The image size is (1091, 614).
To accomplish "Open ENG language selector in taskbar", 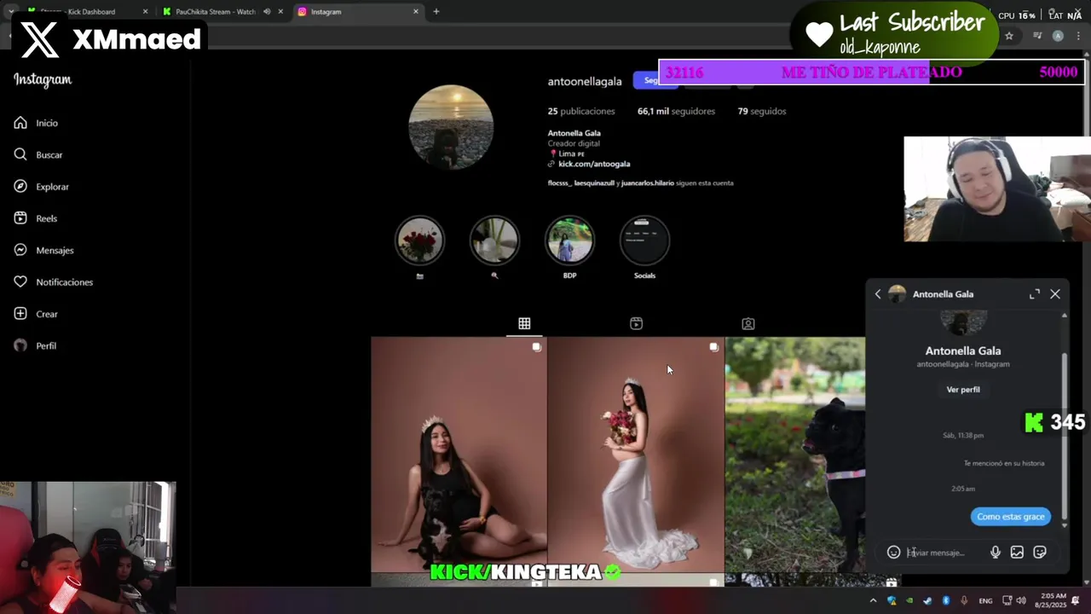I will [985, 601].
